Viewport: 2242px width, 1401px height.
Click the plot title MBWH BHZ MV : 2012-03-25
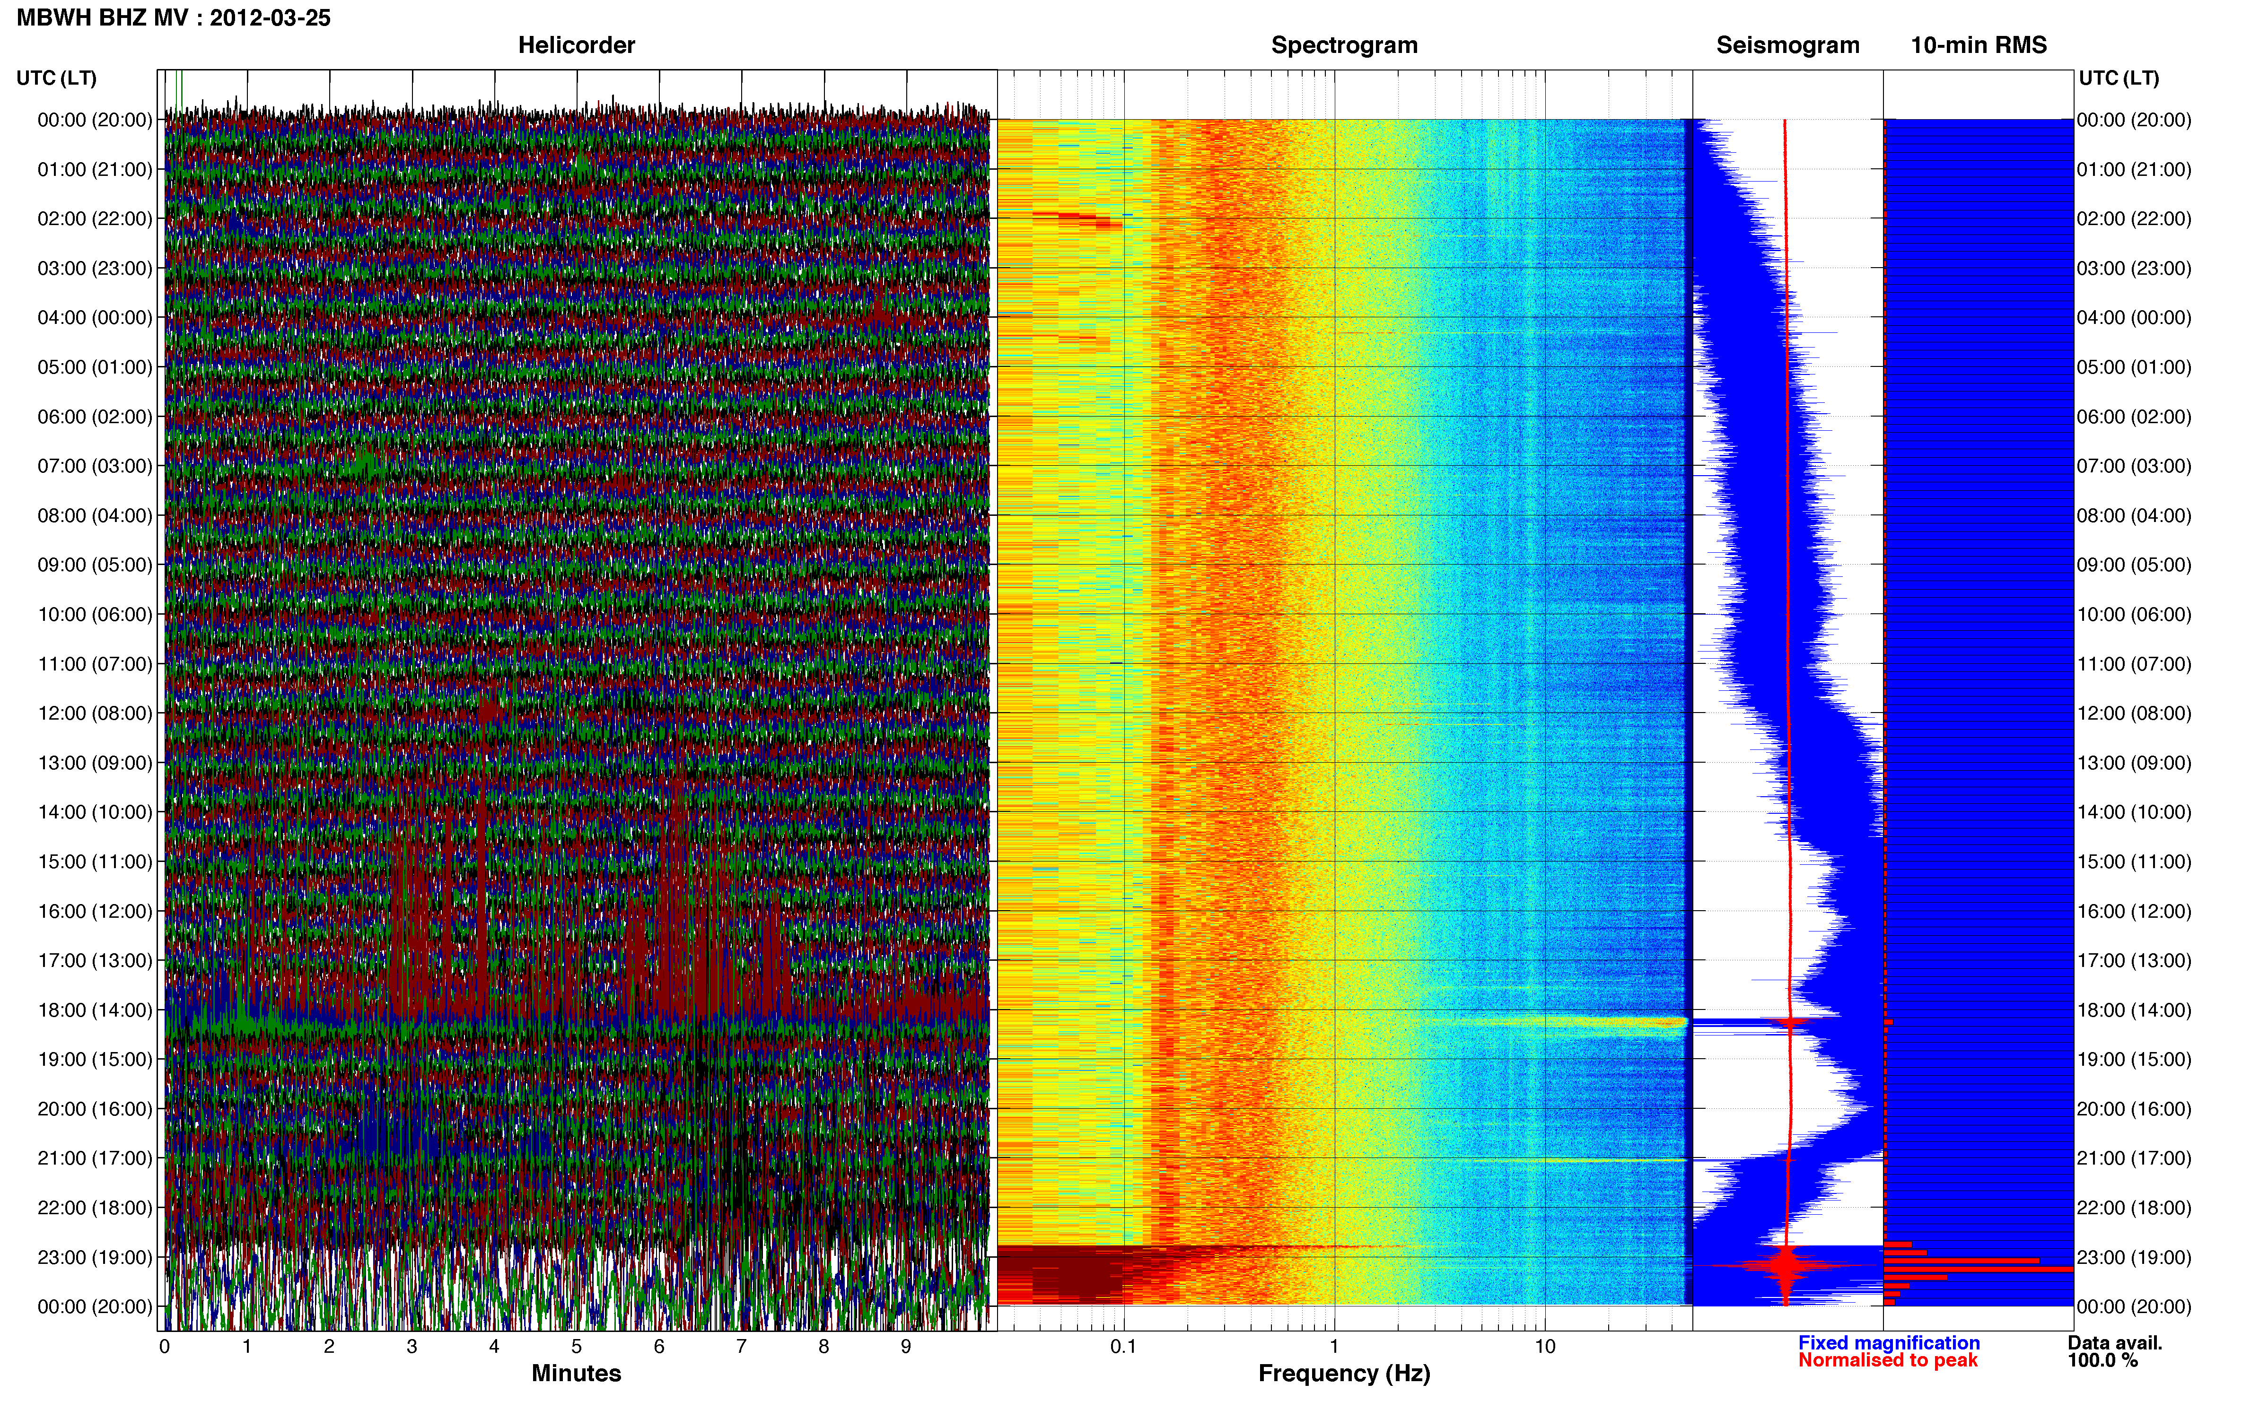coord(173,17)
